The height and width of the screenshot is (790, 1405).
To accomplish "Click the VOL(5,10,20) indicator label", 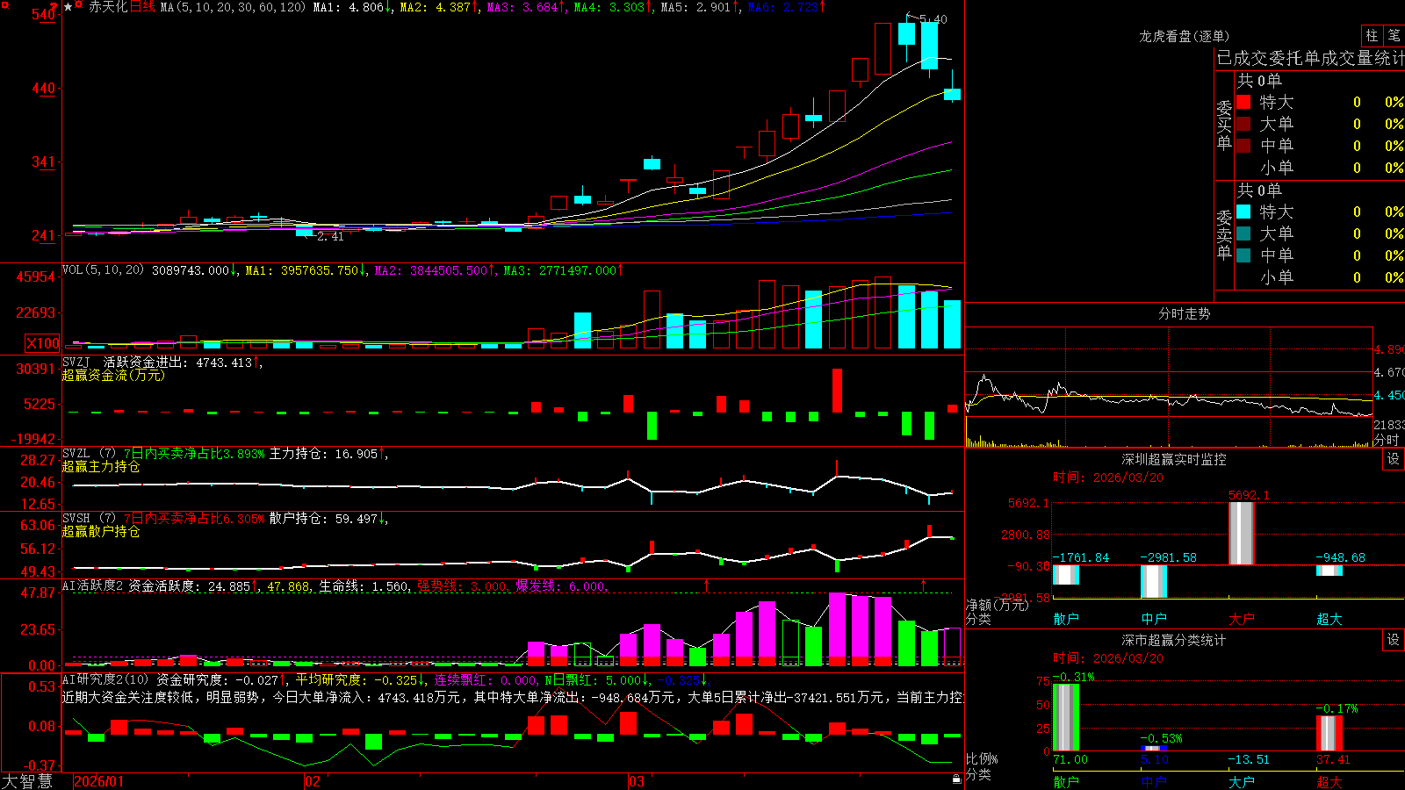I will click(103, 269).
